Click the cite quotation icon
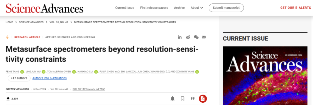The image size is (313, 105). point(193,98)
